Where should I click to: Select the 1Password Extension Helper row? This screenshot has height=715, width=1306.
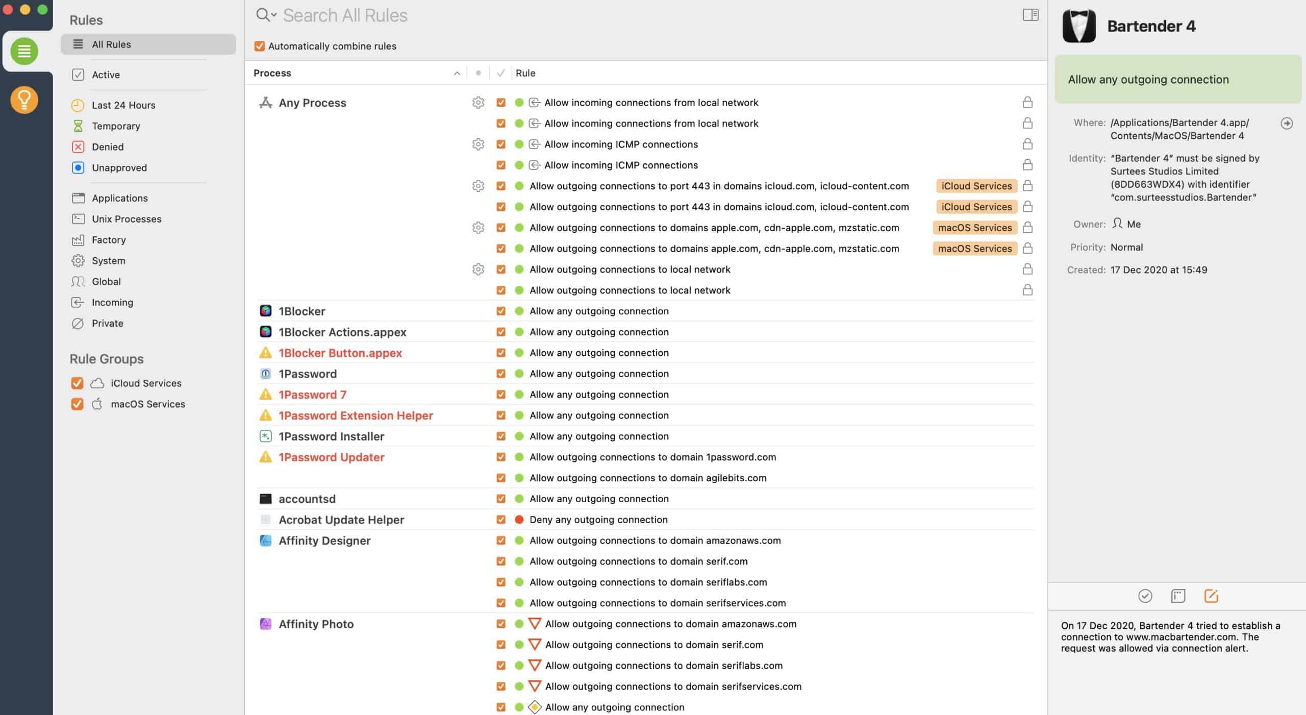pyautogui.click(x=356, y=415)
